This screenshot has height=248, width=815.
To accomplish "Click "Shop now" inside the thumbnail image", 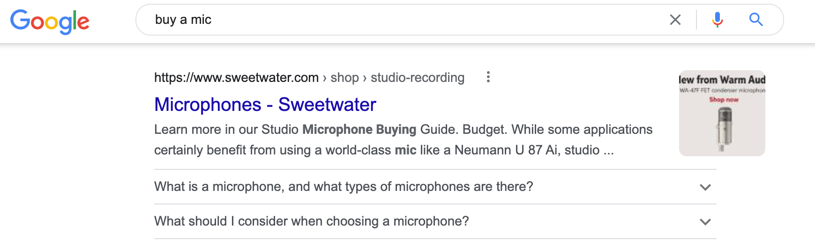I will click(x=724, y=100).
